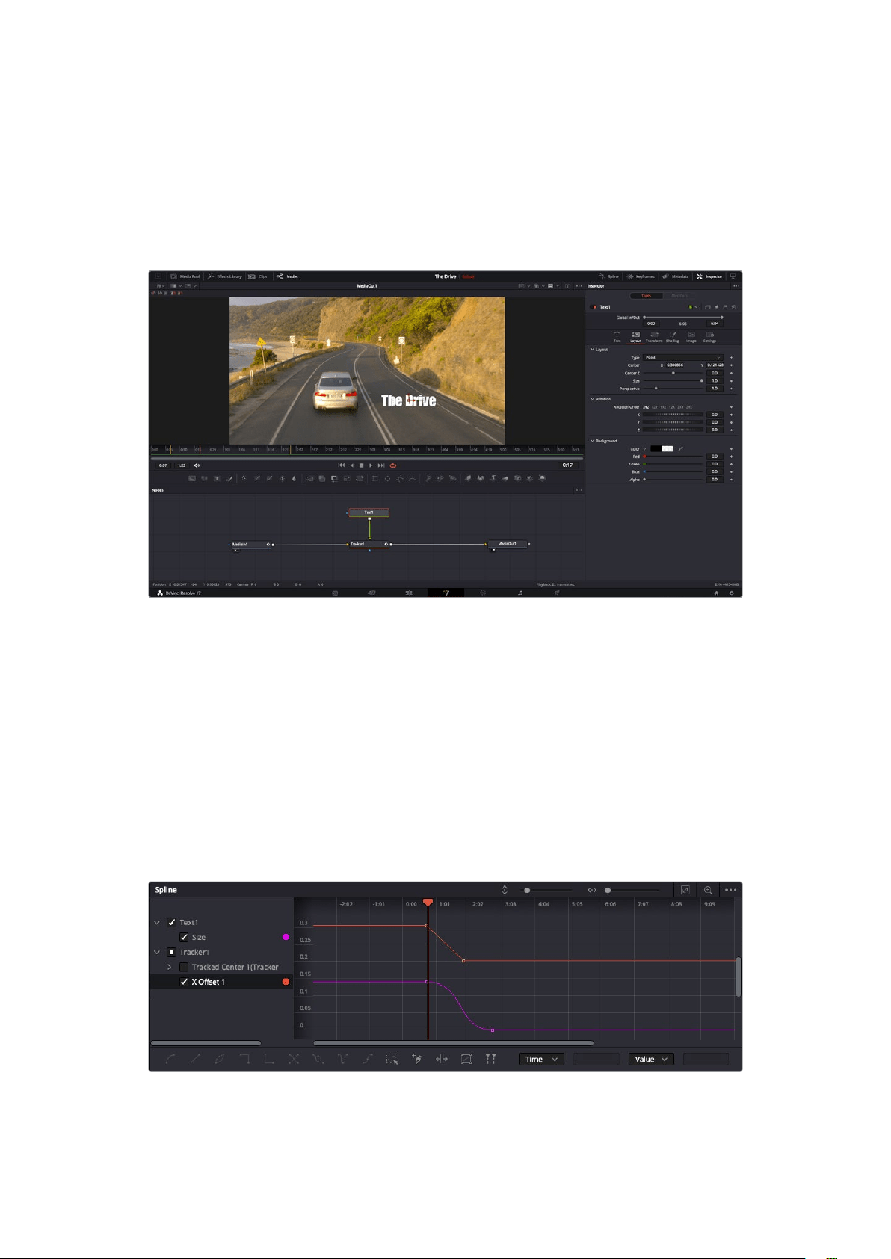Activate the Click Append tool
Screen dimensions: 891x1259
(x=417, y=1059)
